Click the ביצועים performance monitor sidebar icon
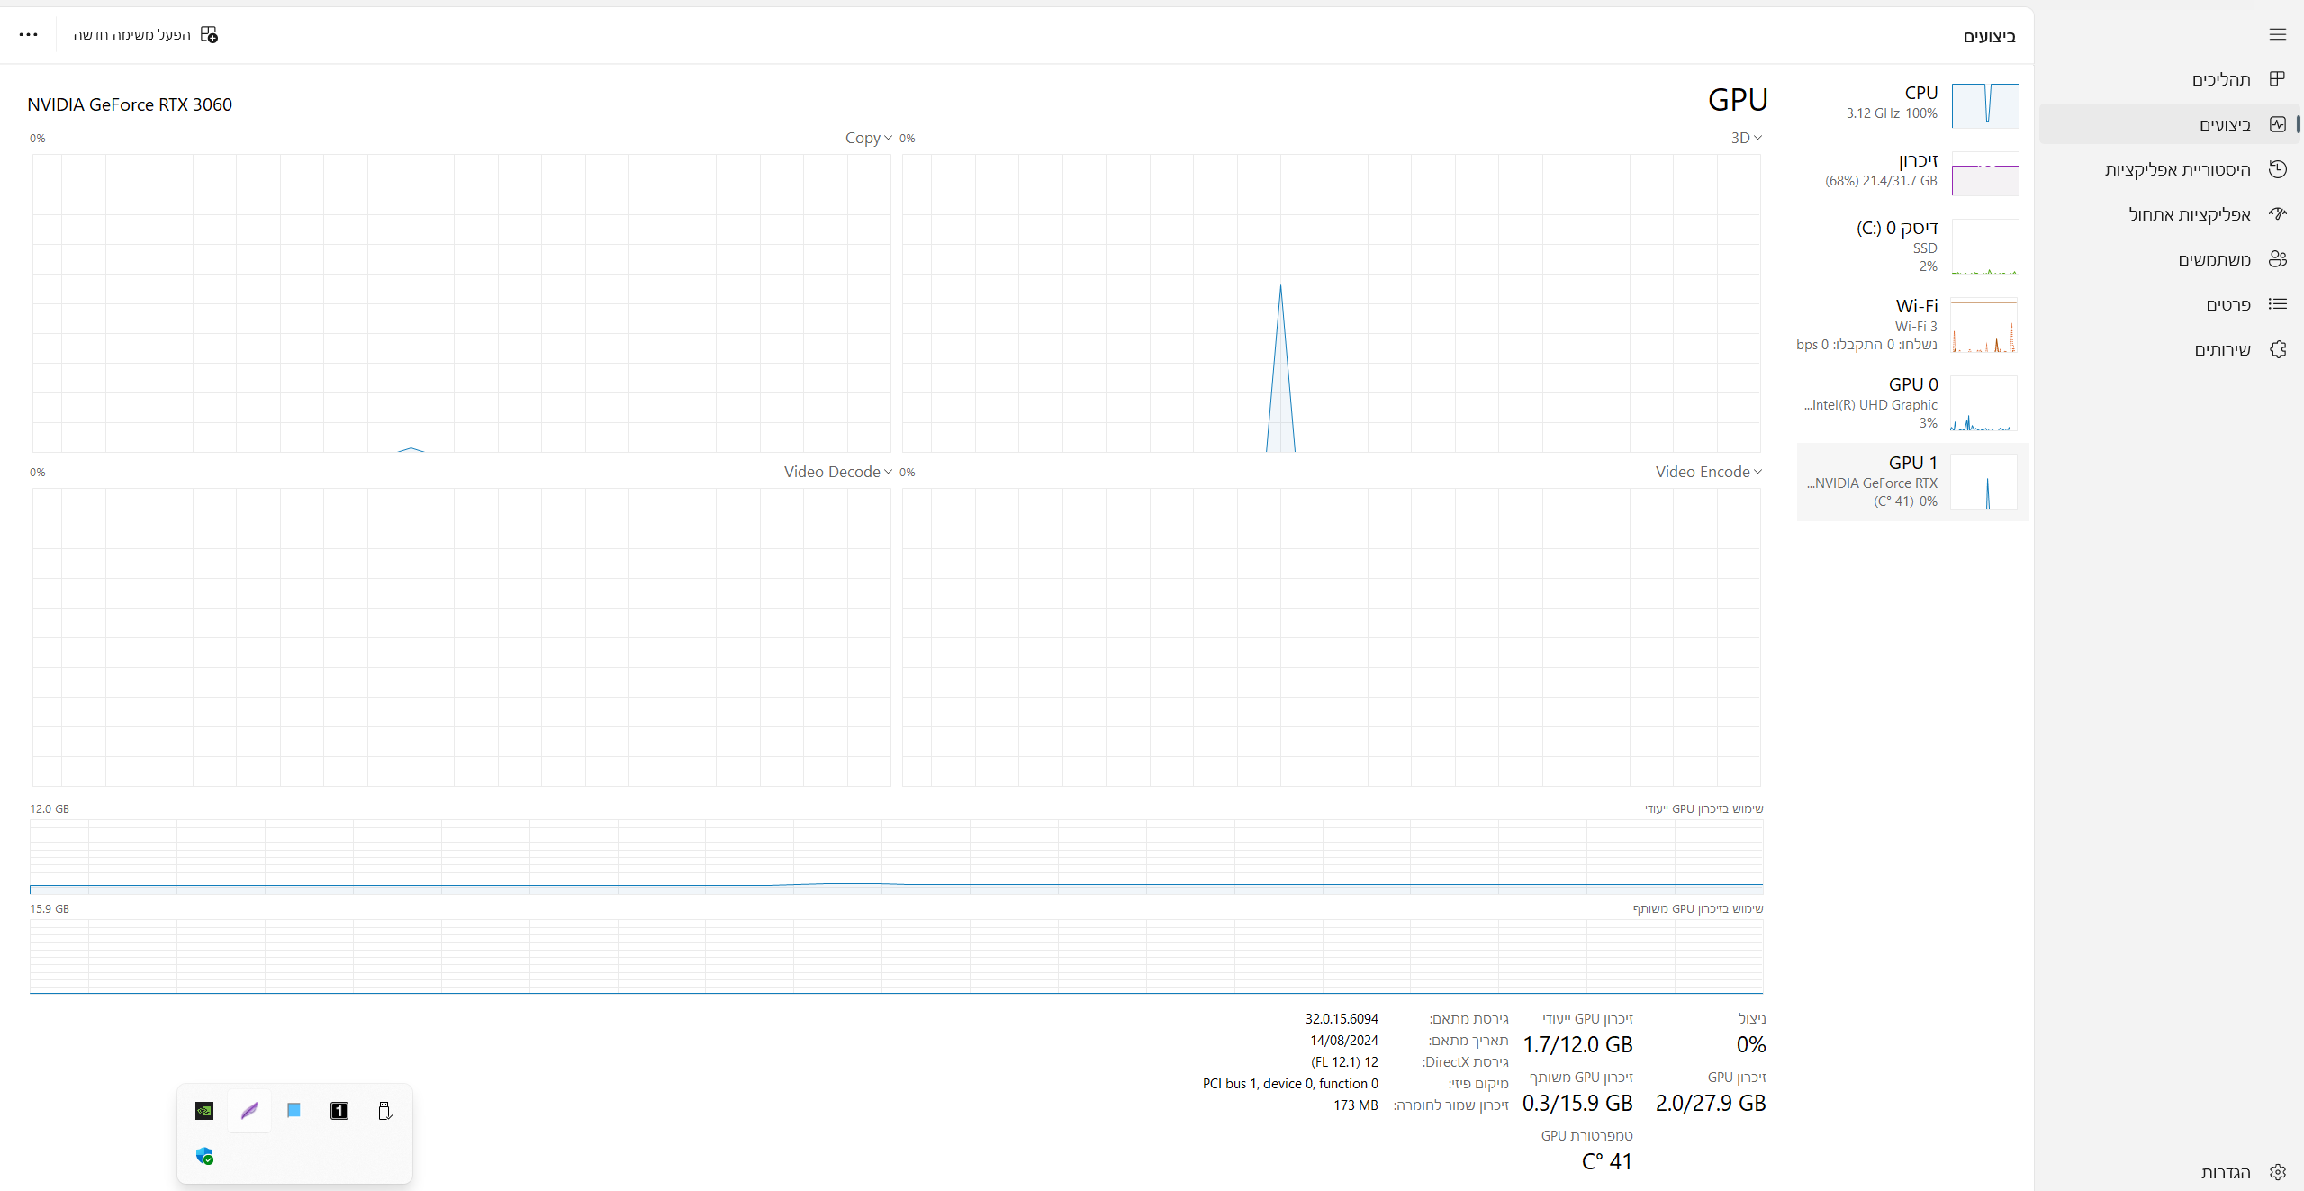The width and height of the screenshot is (2304, 1191). (x=2277, y=124)
